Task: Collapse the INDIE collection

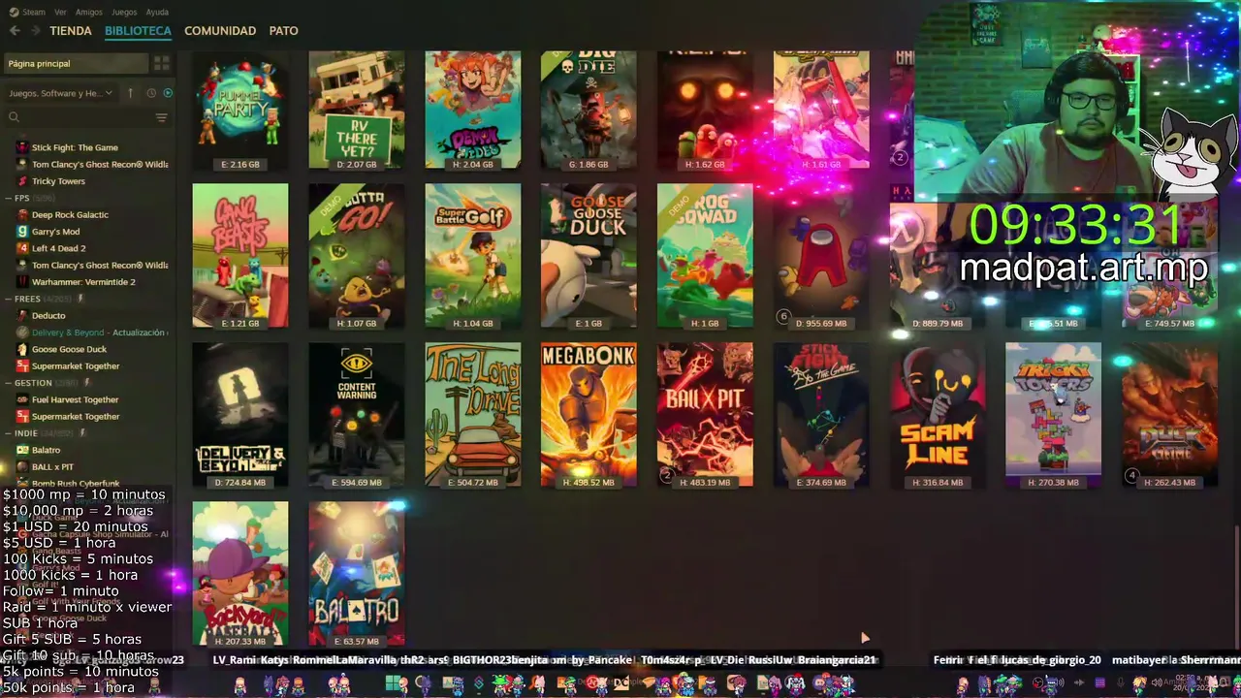Action: (x=8, y=433)
